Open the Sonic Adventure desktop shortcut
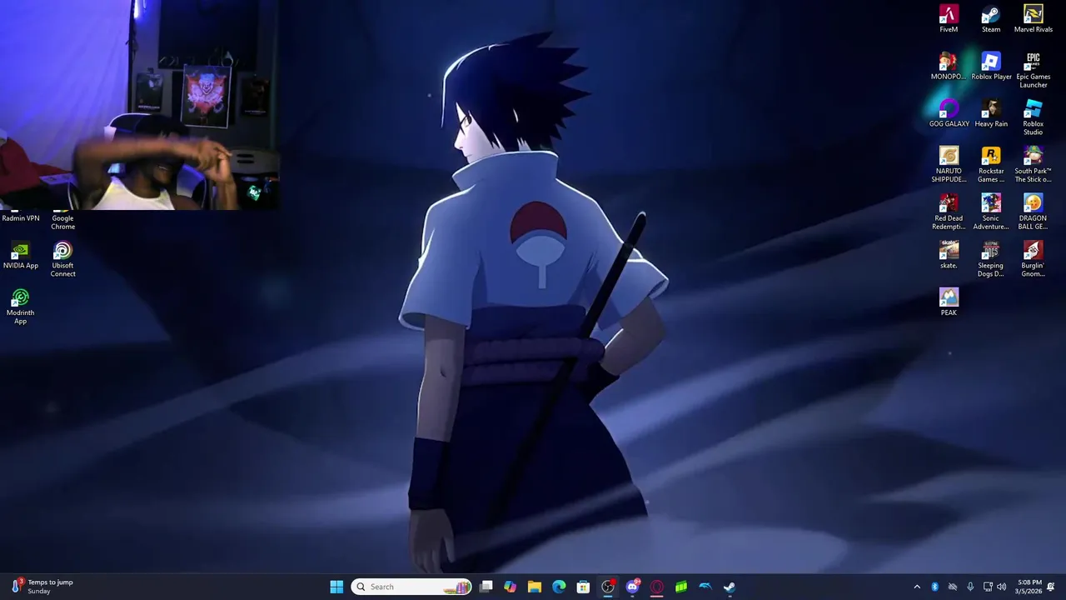Image resolution: width=1066 pixels, height=600 pixels. click(x=990, y=212)
